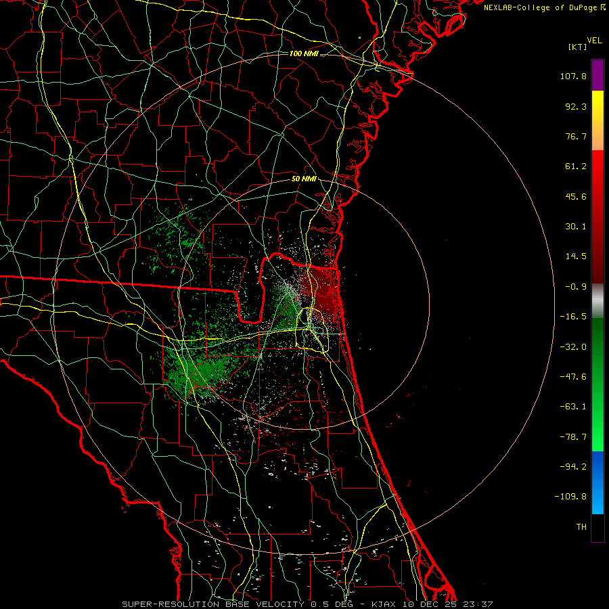The width and height of the screenshot is (609, 609).
Task: Click the -0.9 legend value
Action: [576, 287]
